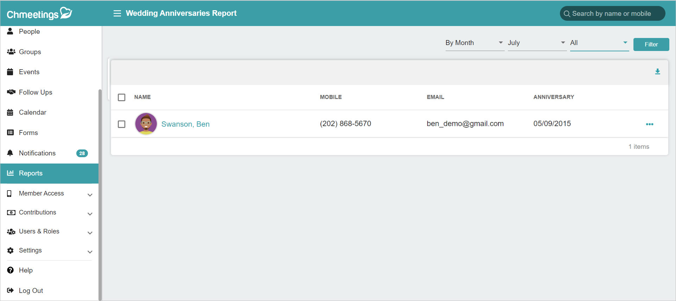Click the Search by name or mobile field

tap(612, 14)
